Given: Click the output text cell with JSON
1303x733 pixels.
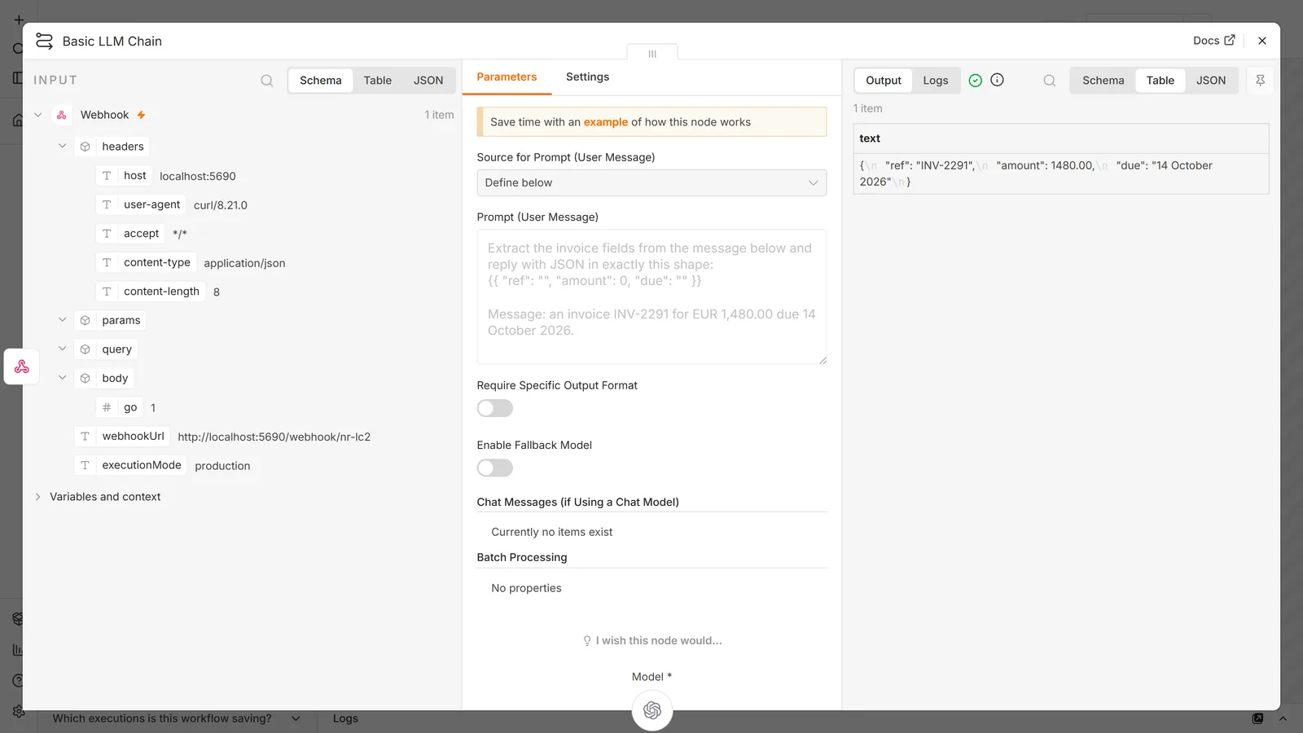Looking at the screenshot, I should [x=1060, y=173].
